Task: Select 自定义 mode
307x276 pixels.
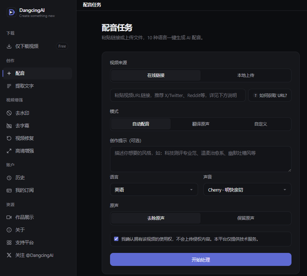Action: [x=261, y=124]
